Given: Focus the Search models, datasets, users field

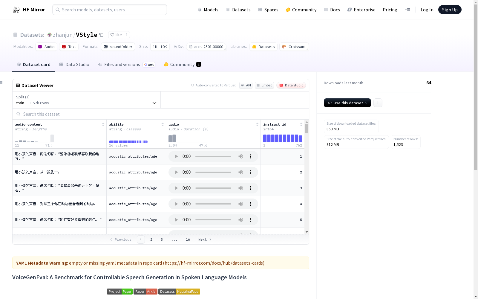Looking at the screenshot, I should [x=110, y=10].
